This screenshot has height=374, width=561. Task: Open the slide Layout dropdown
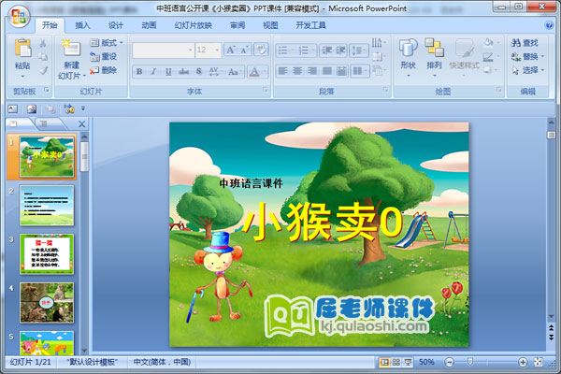coord(107,43)
